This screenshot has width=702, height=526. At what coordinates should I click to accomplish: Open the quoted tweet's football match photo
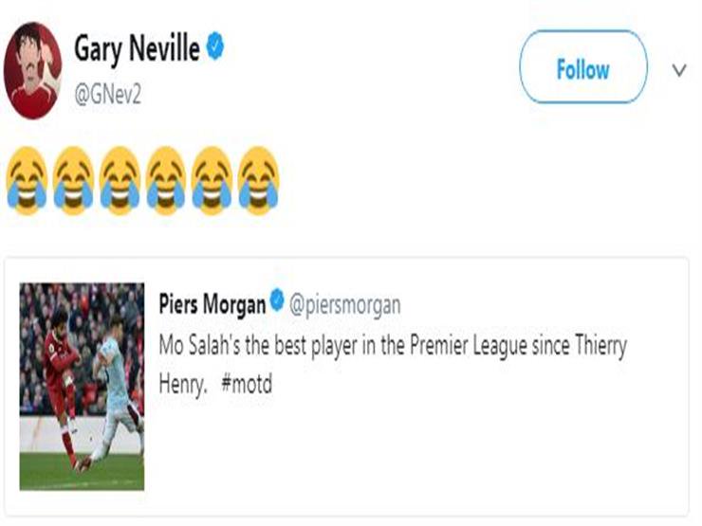[x=82, y=386]
